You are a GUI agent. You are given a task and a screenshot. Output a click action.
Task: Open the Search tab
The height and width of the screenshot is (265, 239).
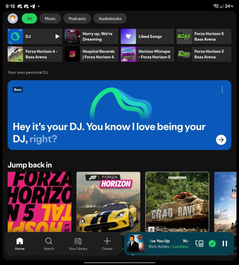coord(49,244)
